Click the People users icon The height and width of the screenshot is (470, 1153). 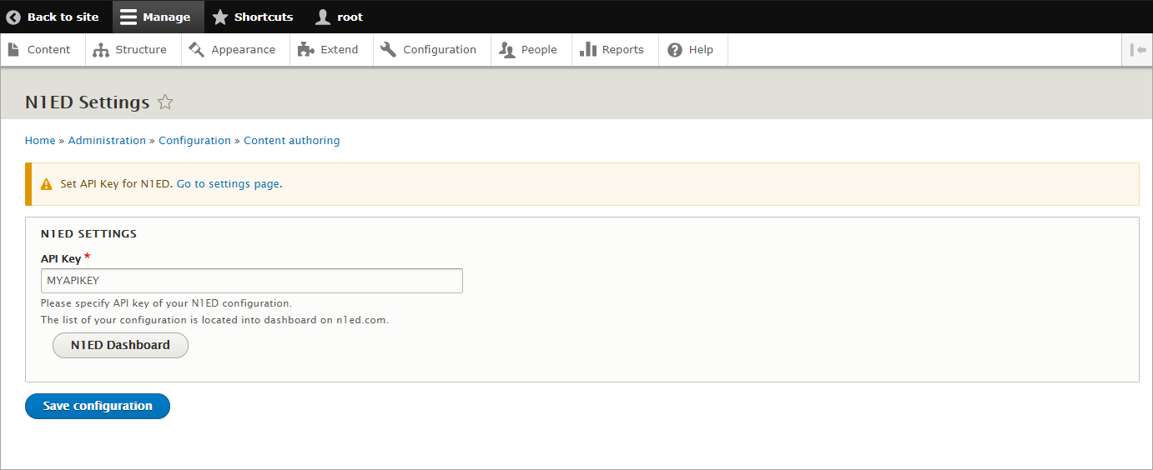click(506, 50)
